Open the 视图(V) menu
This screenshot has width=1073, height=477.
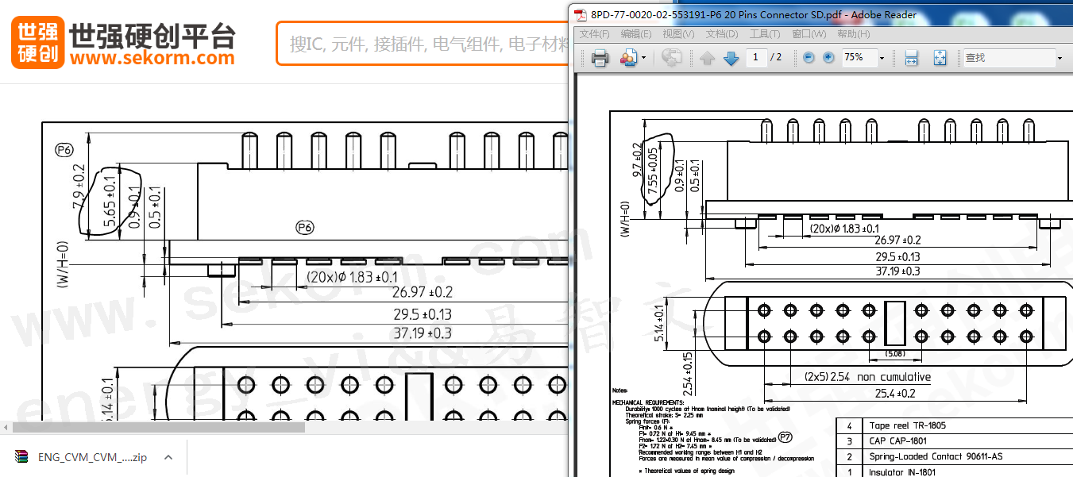[x=678, y=34]
